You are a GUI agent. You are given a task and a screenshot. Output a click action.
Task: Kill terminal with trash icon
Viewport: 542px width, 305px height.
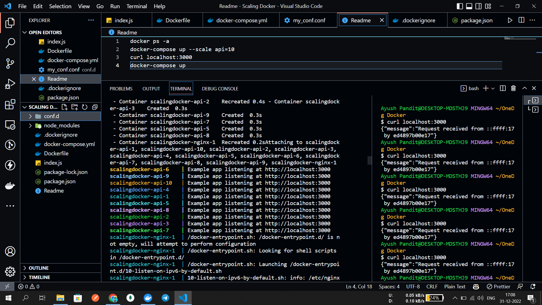click(513, 88)
